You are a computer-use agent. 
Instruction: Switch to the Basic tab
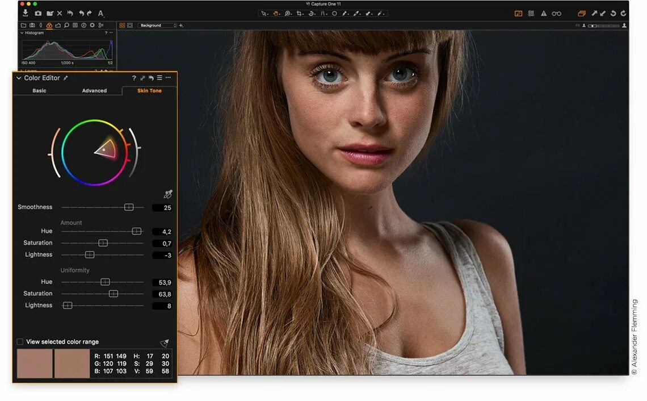39,90
